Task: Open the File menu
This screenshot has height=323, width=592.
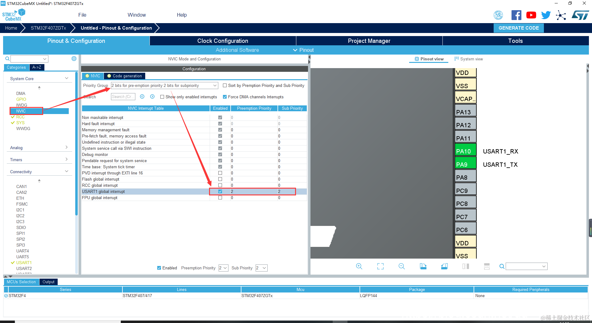Action: tap(82, 15)
